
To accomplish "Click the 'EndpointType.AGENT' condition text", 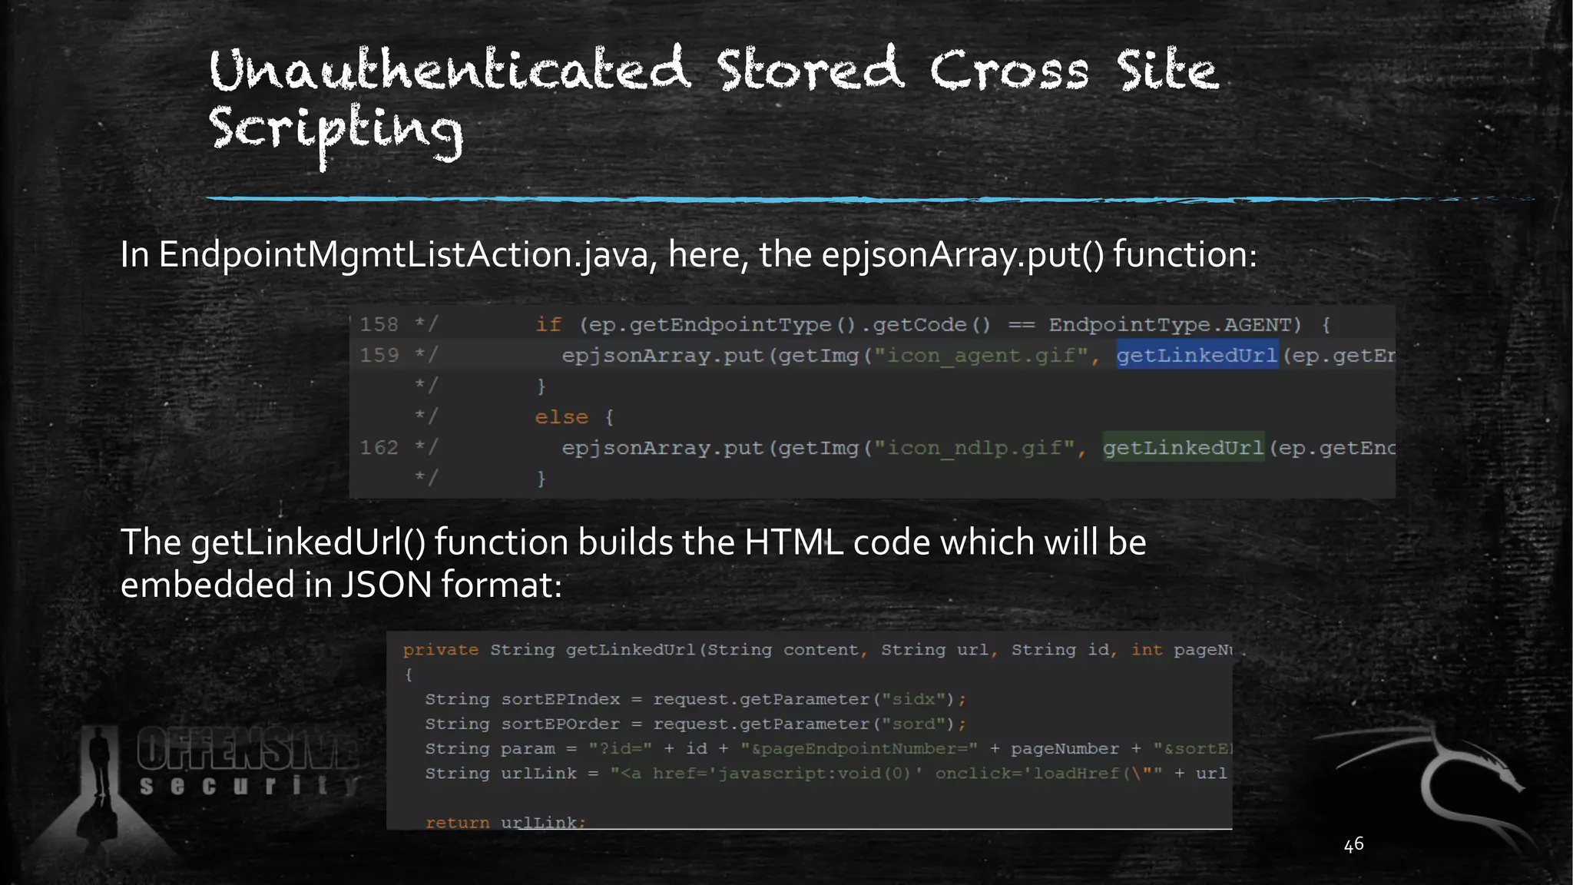I will coord(1175,325).
